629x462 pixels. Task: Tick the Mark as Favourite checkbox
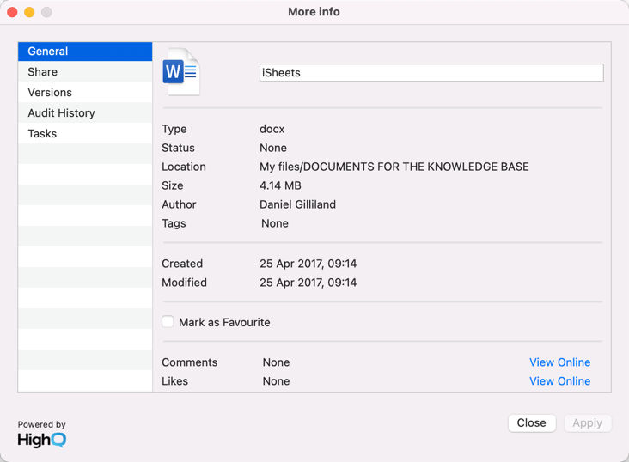coord(168,322)
